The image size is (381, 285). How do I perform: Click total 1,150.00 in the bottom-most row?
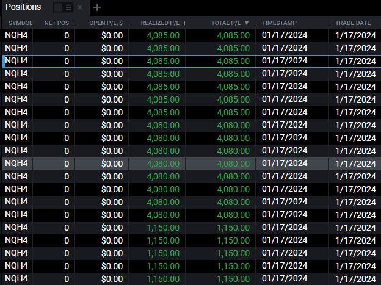click(233, 279)
